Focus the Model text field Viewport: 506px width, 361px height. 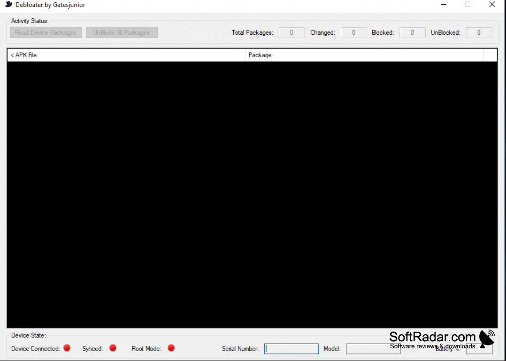click(x=373, y=348)
